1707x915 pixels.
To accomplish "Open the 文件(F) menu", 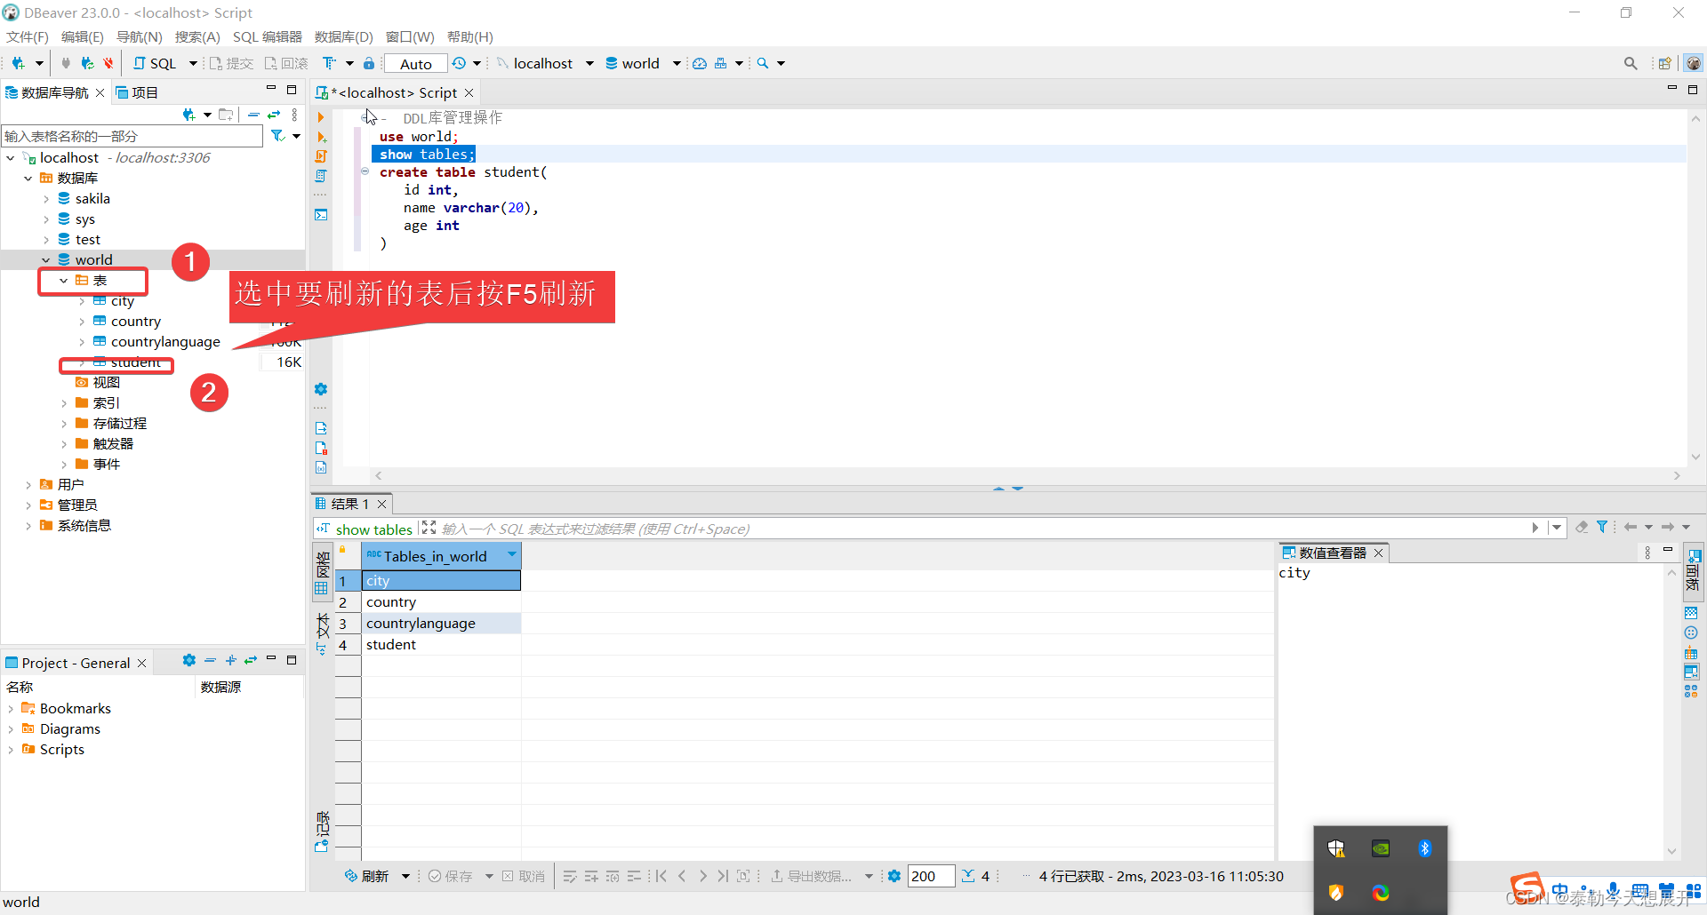I will pos(28,36).
